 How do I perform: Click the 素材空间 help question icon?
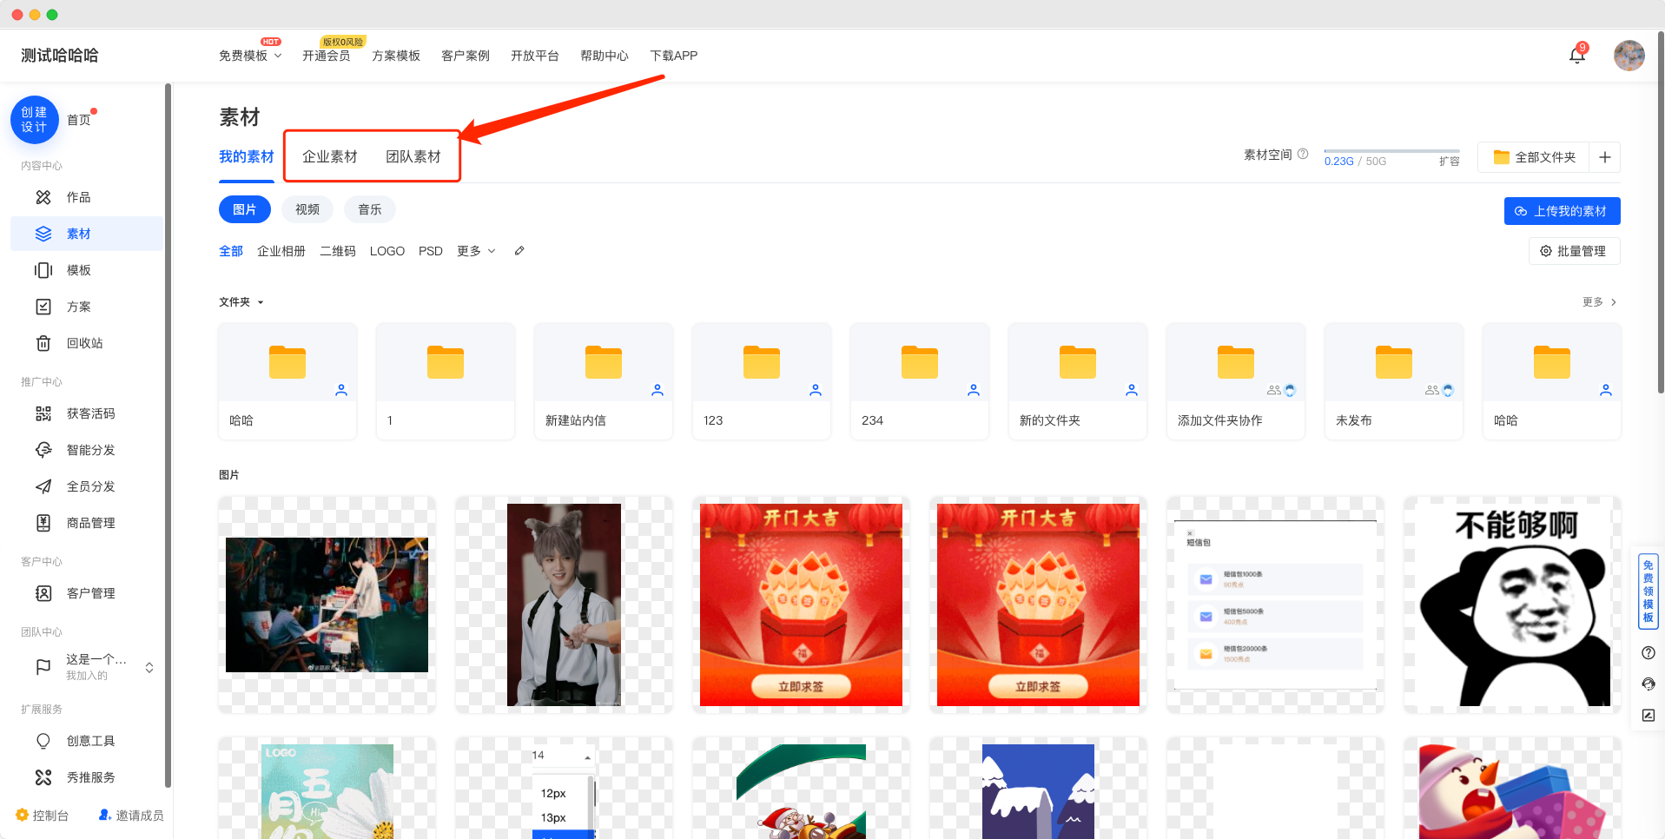[1303, 155]
